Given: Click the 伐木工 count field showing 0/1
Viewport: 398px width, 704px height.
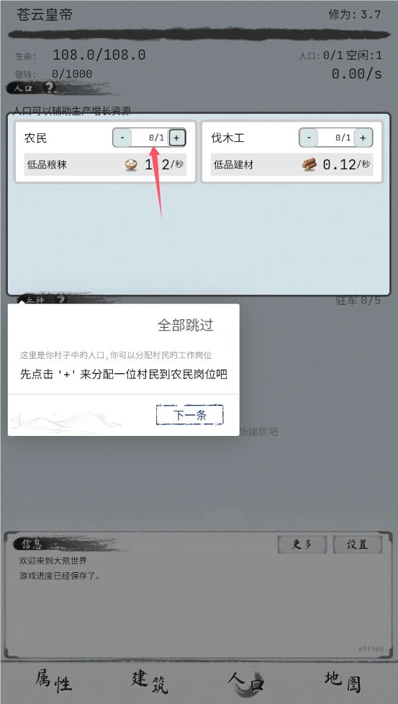Looking at the screenshot, I should [336, 138].
